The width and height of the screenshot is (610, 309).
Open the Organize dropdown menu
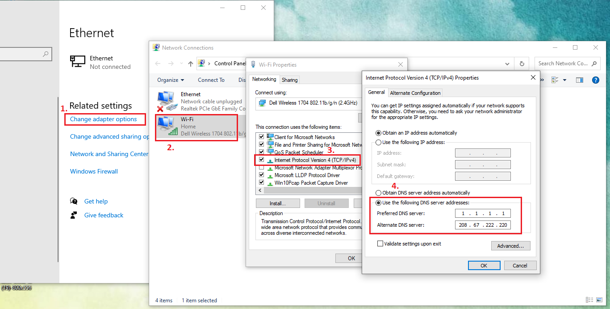pyautogui.click(x=171, y=80)
